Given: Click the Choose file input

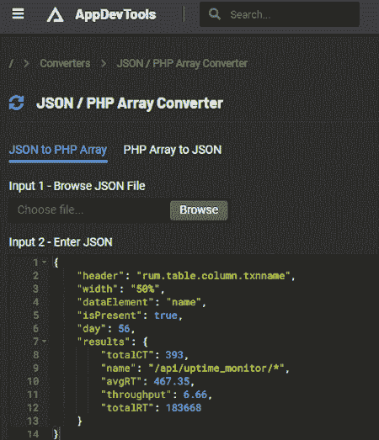Looking at the screenshot, I should 88,209.
